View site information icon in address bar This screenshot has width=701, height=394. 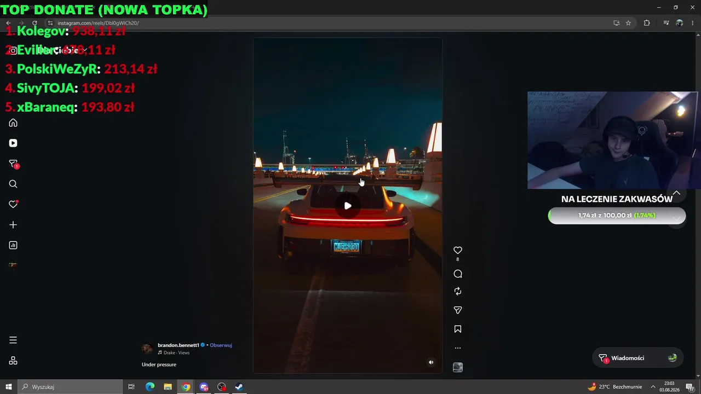pyautogui.click(x=50, y=23)
